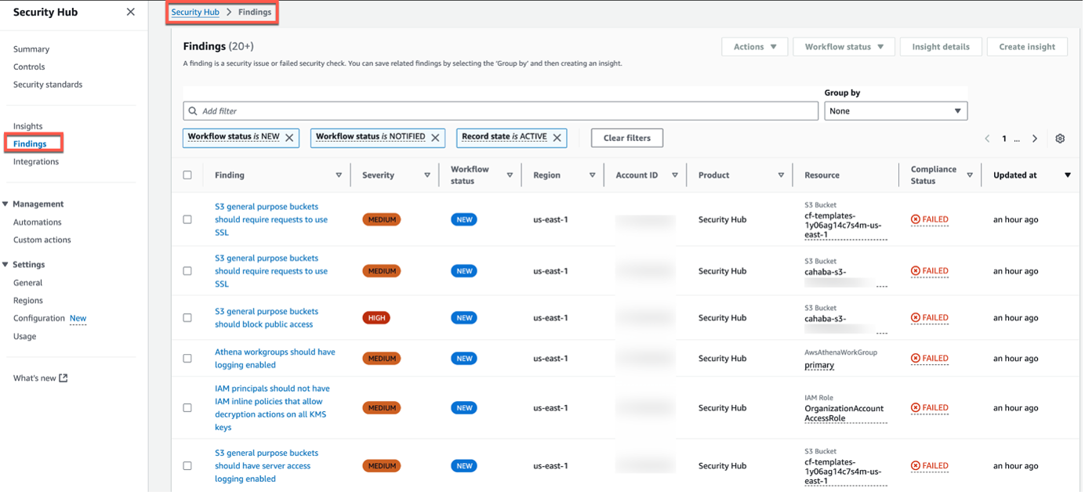1085x495 pixels.
Task: Remove "Record state is ACTIVE" filter chip
Action: click(x=557, y=137)
